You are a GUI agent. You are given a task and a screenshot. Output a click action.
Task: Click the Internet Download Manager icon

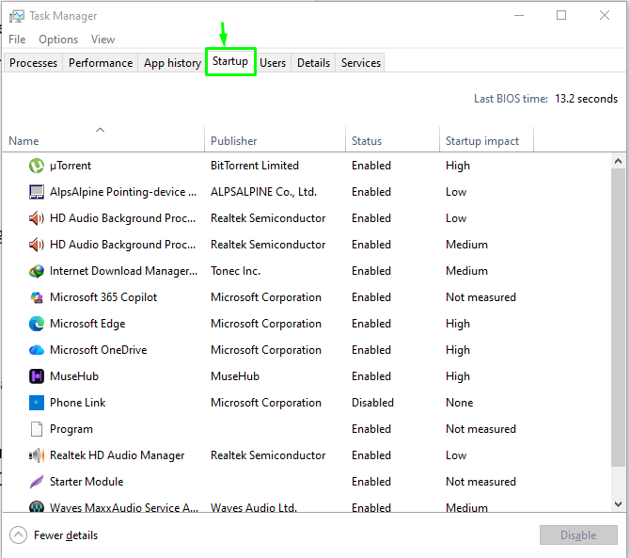pos(37,271)
